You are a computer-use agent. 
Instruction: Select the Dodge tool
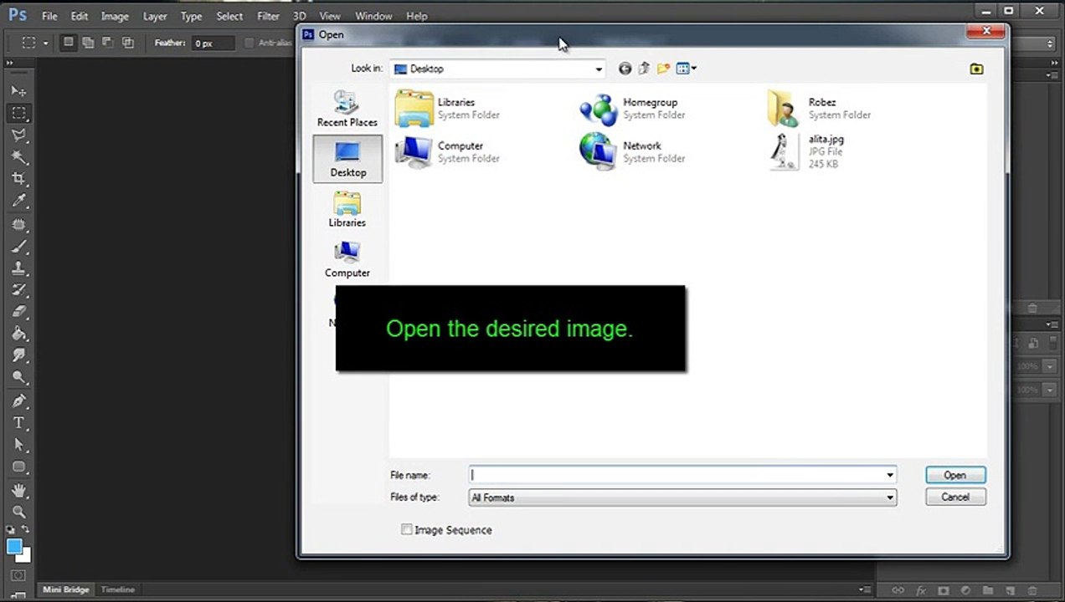tap(18, 377)
